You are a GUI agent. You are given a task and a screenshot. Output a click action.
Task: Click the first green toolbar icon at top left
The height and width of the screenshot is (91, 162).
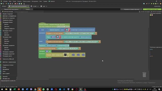coord(1,4)
